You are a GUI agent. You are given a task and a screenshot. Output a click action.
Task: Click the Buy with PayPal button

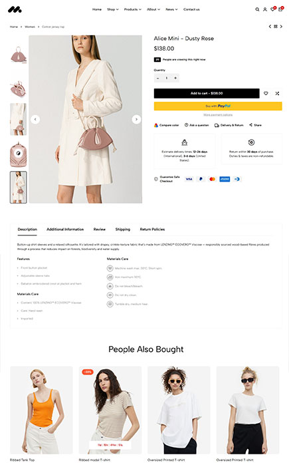click(x=218, y=106)
